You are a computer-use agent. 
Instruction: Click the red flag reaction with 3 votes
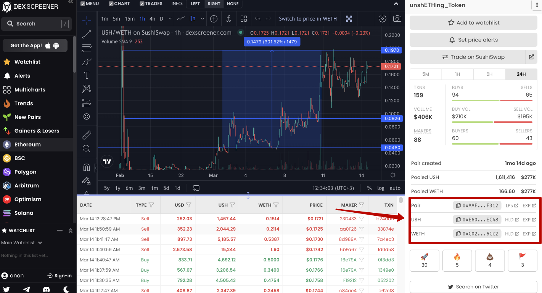click(523, 261)
